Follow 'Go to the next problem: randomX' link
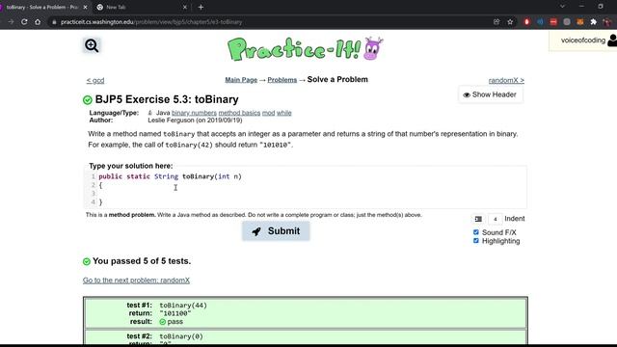This screenshot has height=347, width=617. pyautogui.click(x=136, y=280)
